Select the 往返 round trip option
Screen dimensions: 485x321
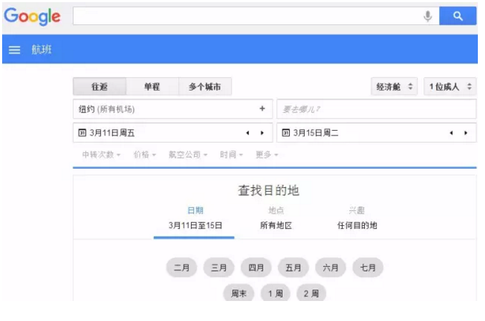(99, 87)
